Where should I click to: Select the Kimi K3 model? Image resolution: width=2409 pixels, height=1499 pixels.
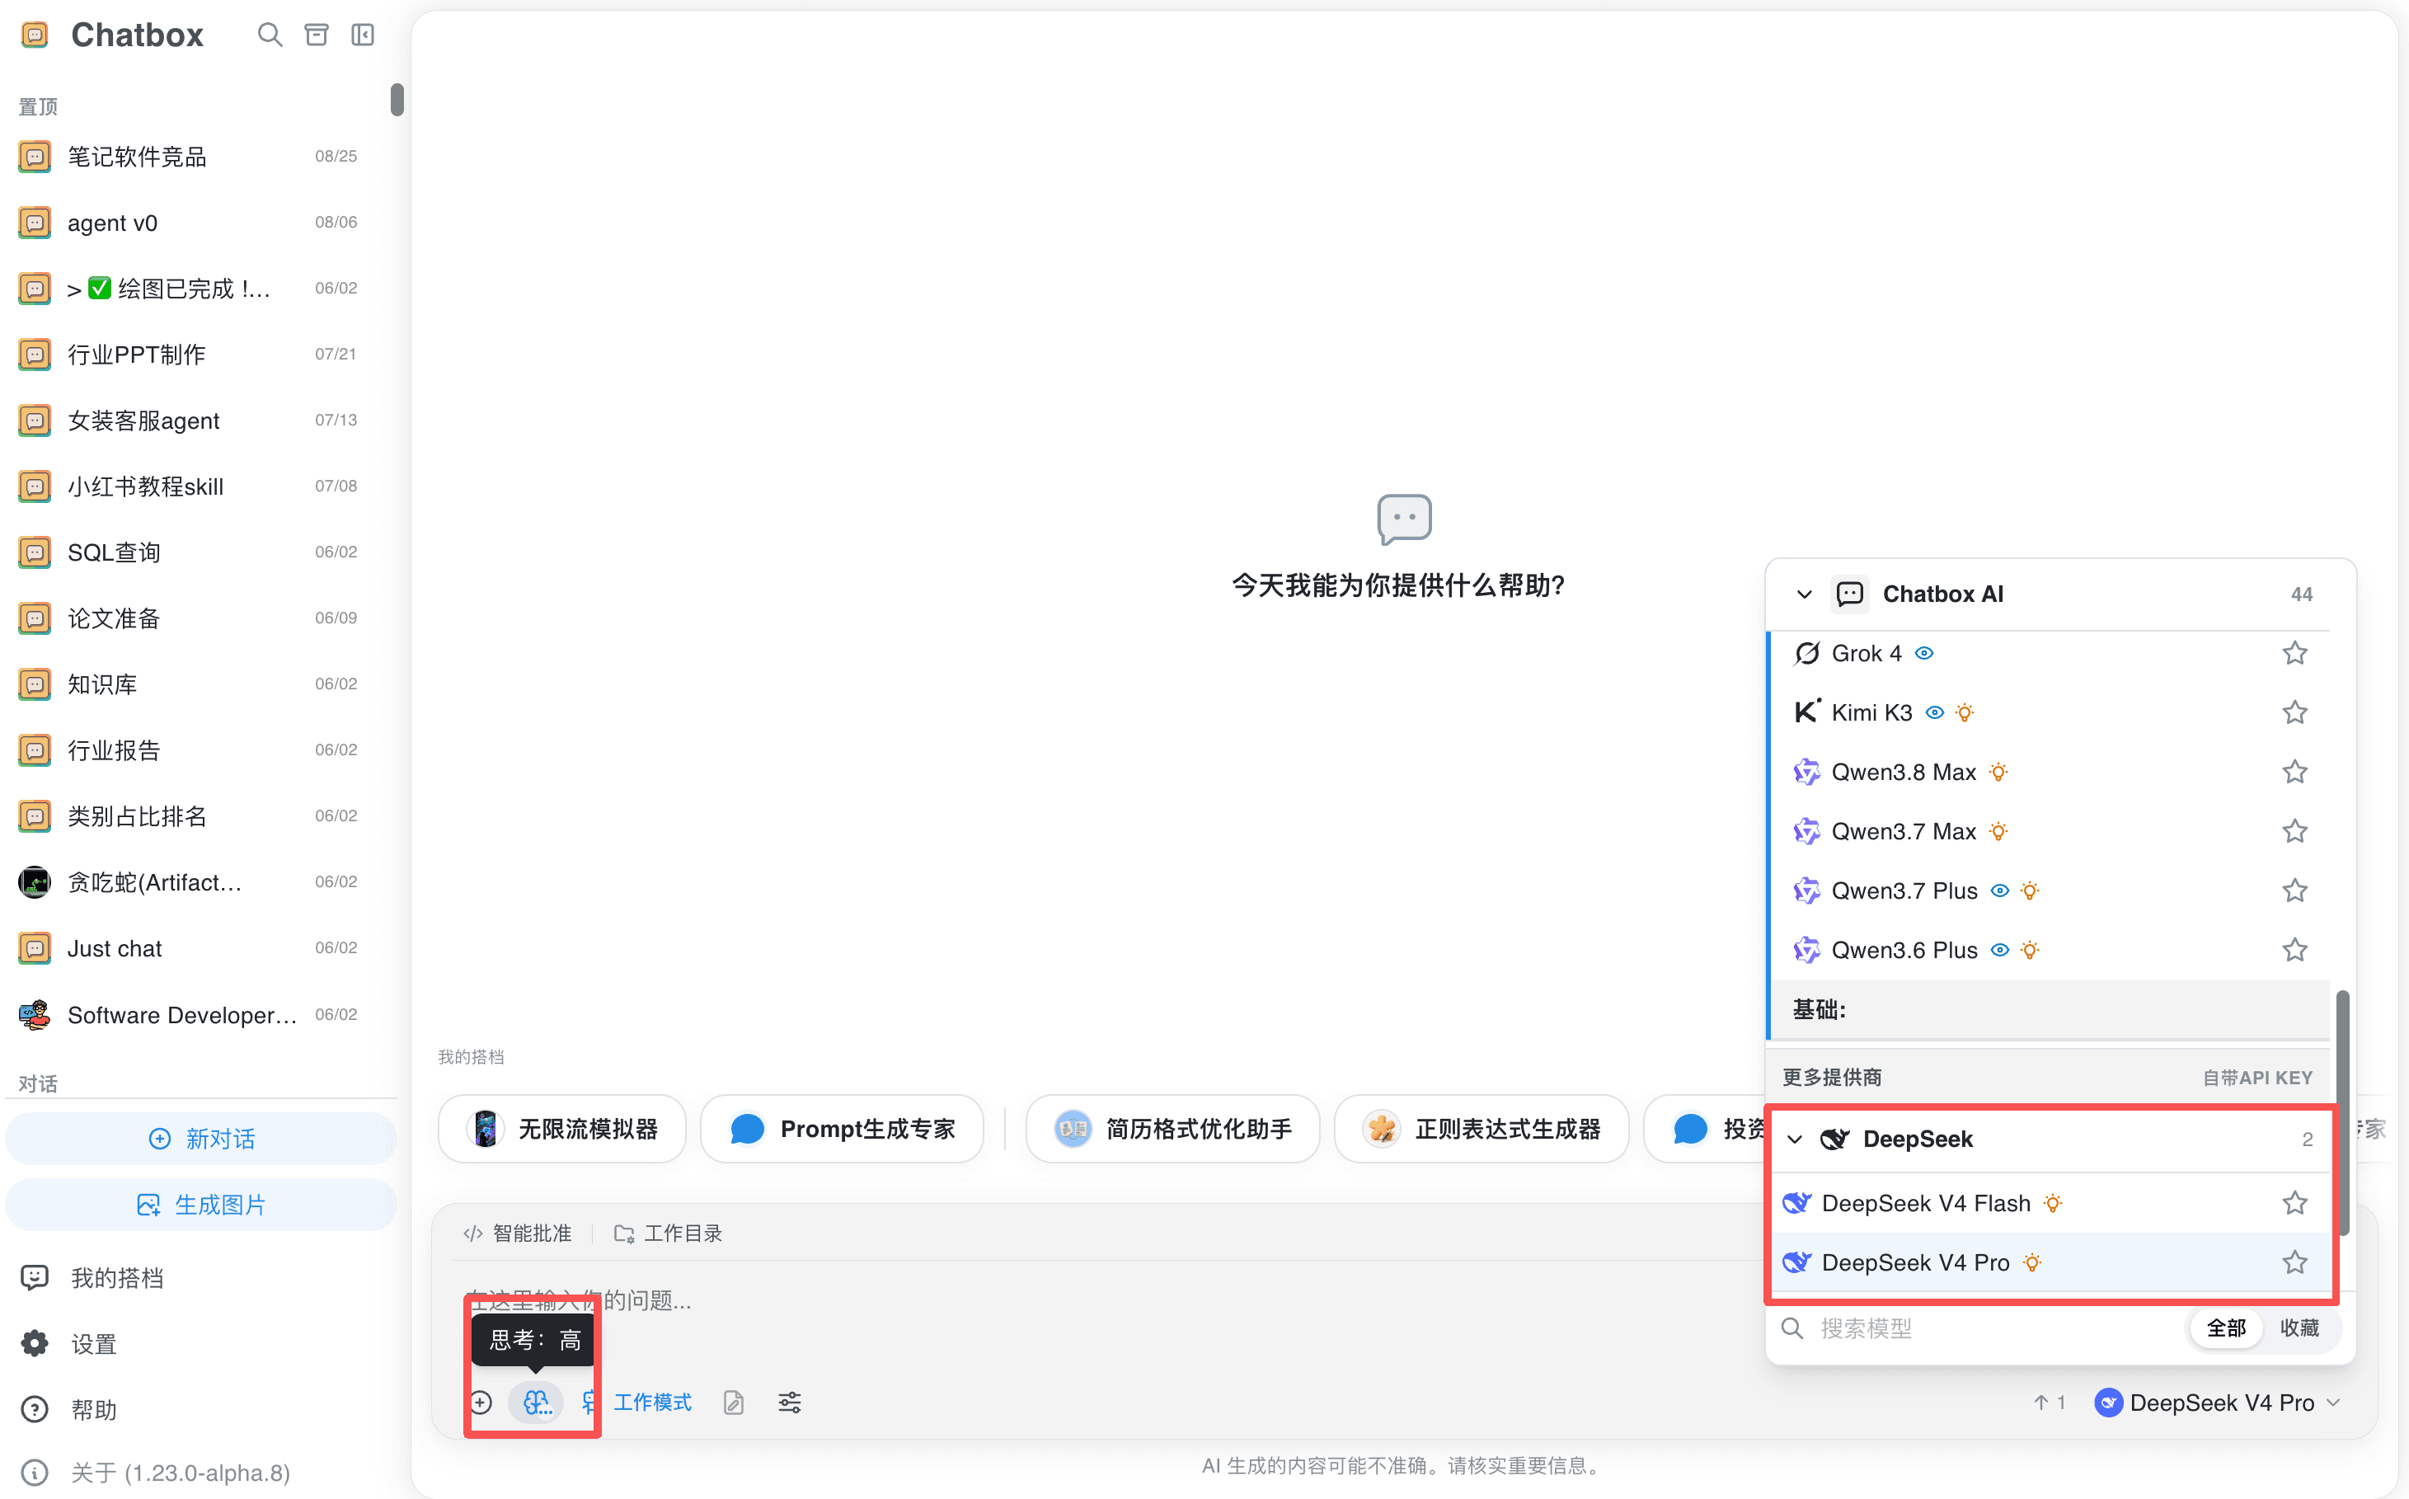coord(2050,712)
